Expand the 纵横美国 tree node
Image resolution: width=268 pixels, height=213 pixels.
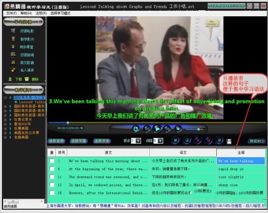[5, 129]
